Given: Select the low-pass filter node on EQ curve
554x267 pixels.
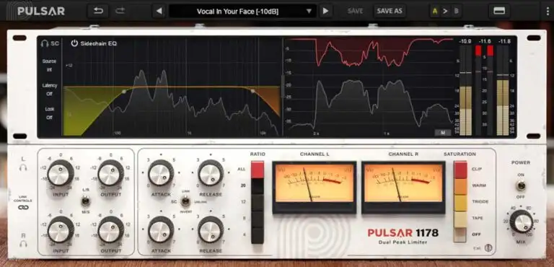Looking at the screenshot, I should coord(252,91).
